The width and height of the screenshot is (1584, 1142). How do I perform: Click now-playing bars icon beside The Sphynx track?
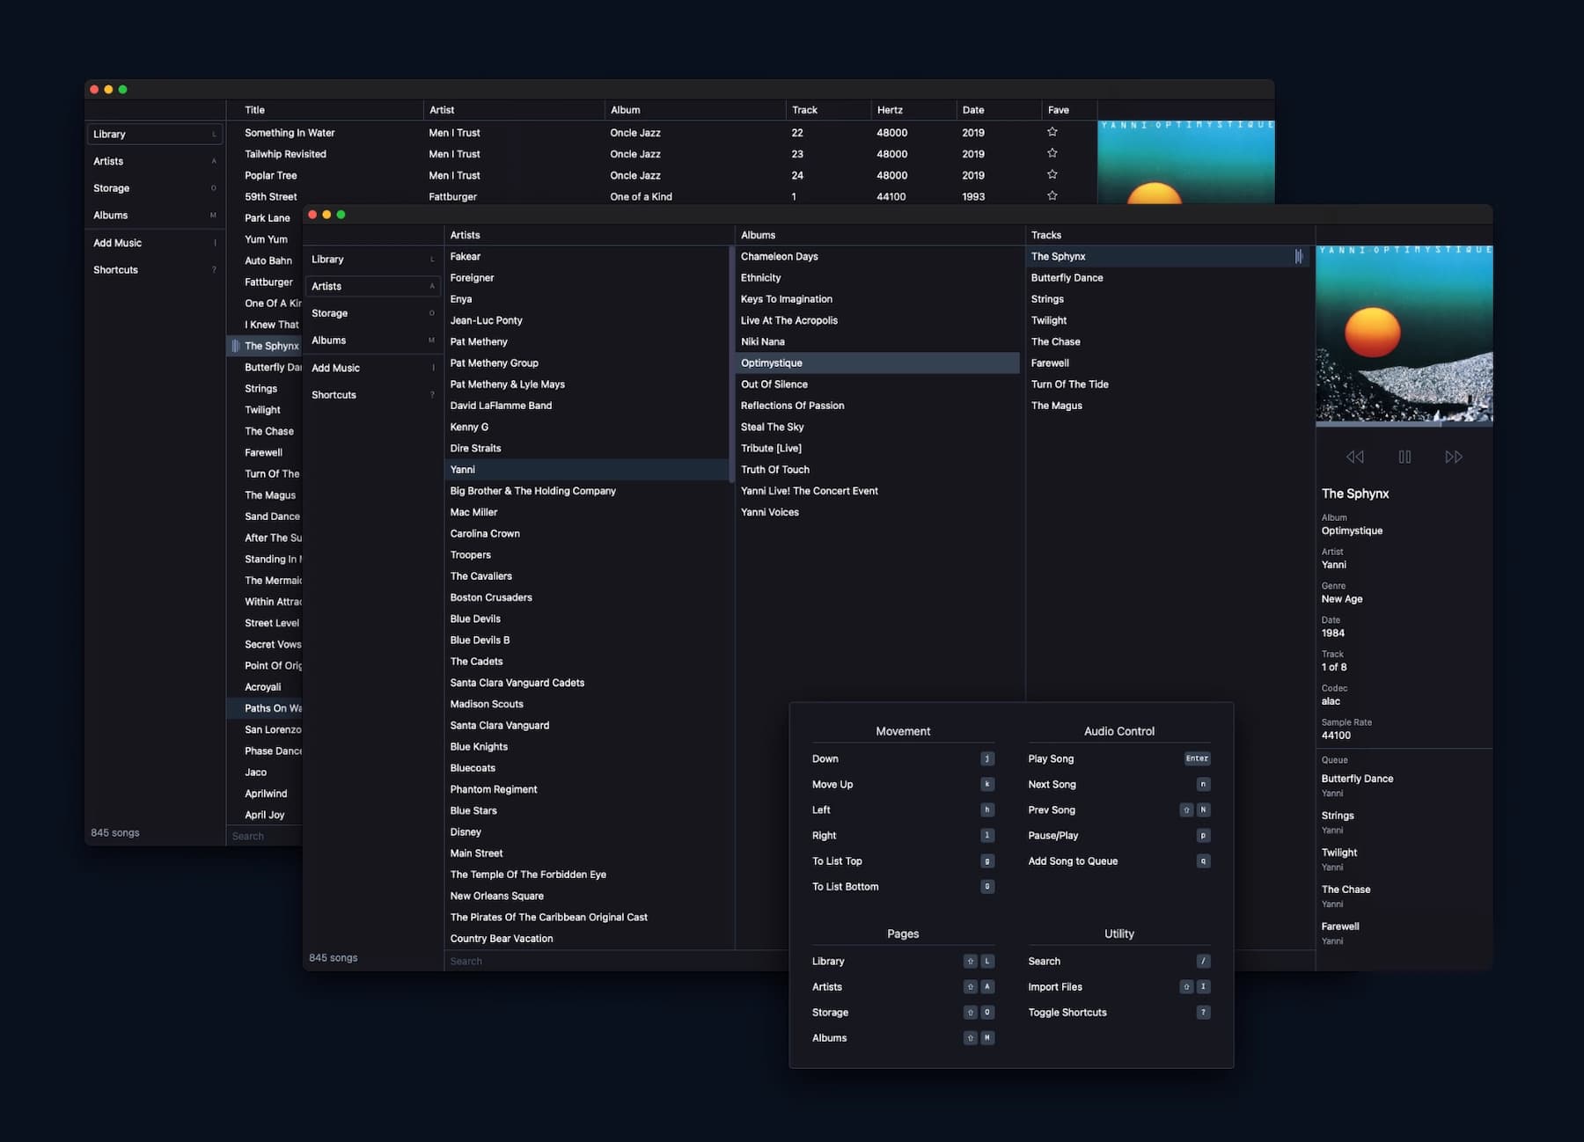[x=1298, y=256]
